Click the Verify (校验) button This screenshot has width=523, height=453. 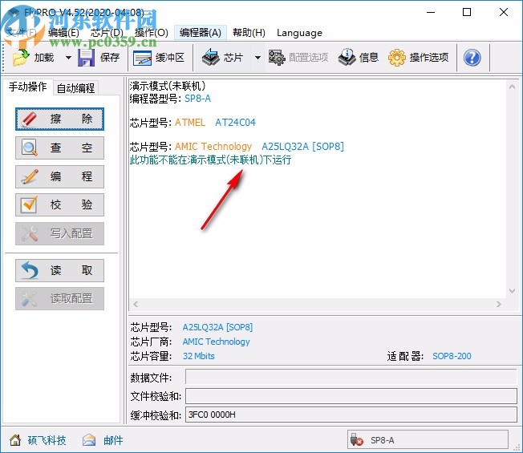[59, 204]
